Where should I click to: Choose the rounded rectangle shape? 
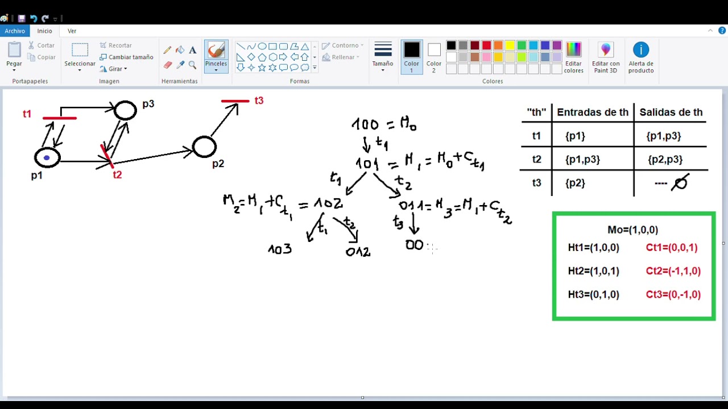pos(283,47)
